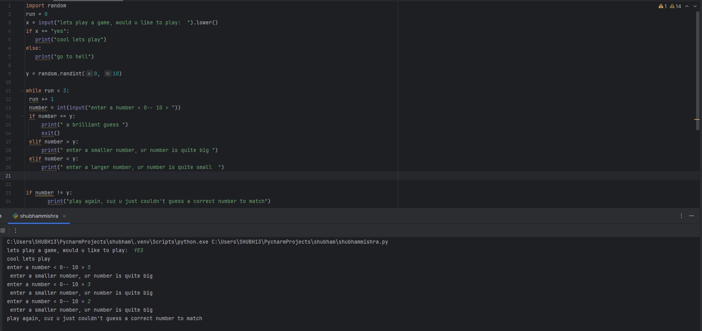Viewport: 702px width, 331px height.
Task: Click print("go to hell") statement
Action: click(x=64, y=57)
